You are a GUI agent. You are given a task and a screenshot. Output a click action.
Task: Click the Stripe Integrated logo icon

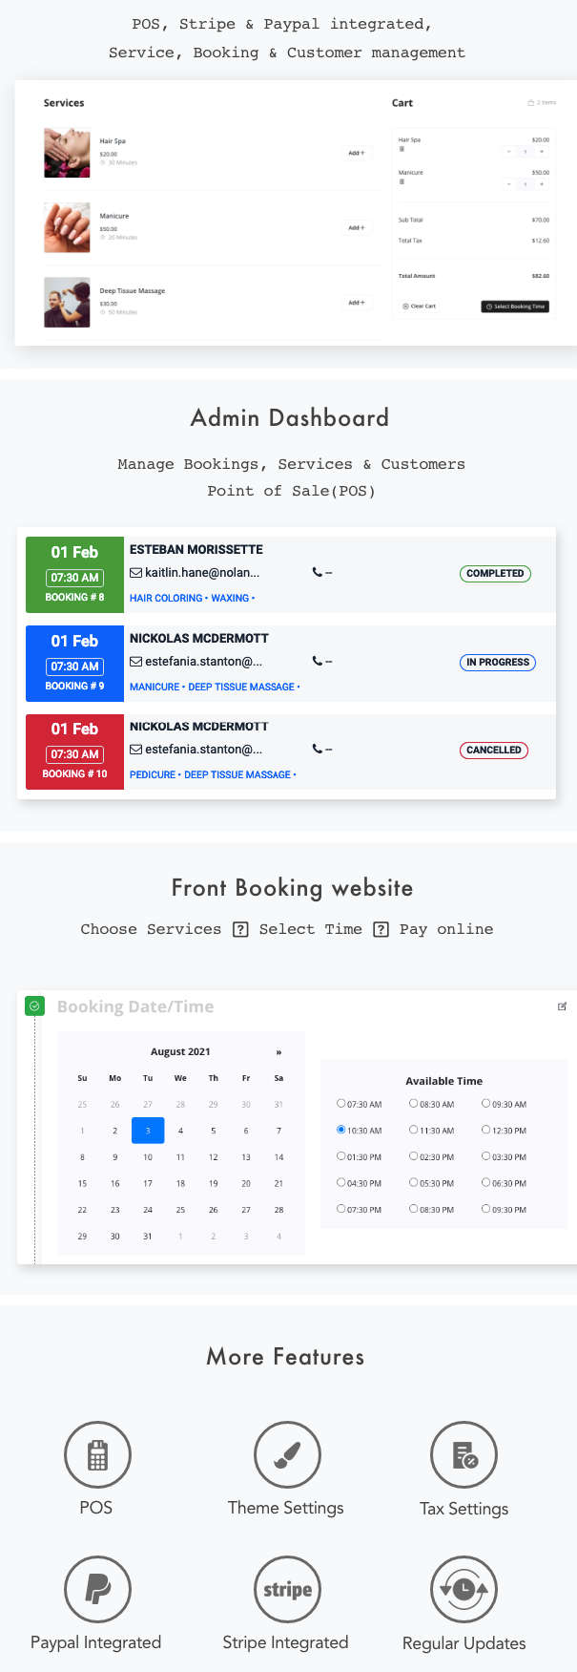287,1590
